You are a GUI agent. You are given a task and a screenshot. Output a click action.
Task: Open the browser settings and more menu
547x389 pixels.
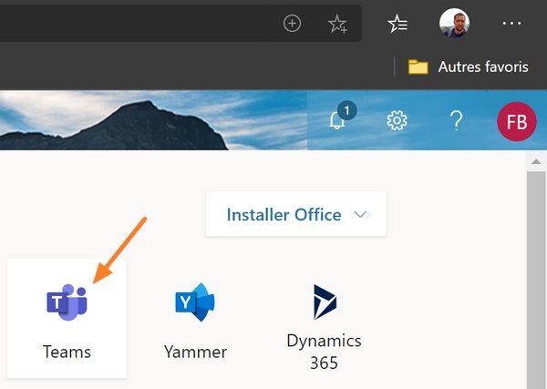511,24
